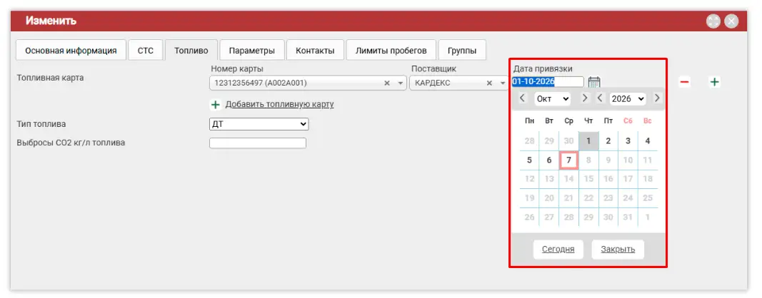Click Добавить топливную карту link
Viewport: 762px width, 298px height.
[279, 104]
